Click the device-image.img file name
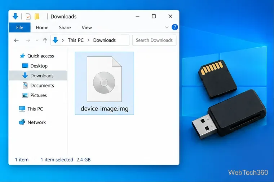This screenshot has width=274, height=182. pyautogui.click(x=105, y=109)
